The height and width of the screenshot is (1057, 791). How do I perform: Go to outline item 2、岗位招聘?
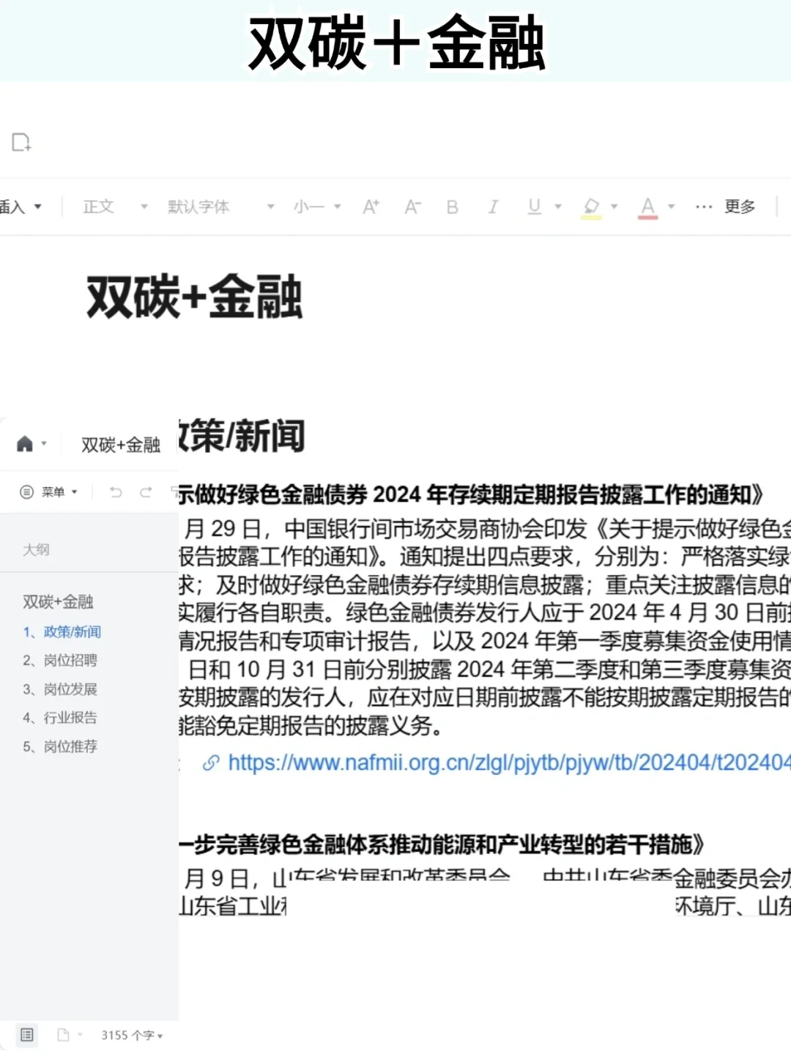click(x=60, y=660)
